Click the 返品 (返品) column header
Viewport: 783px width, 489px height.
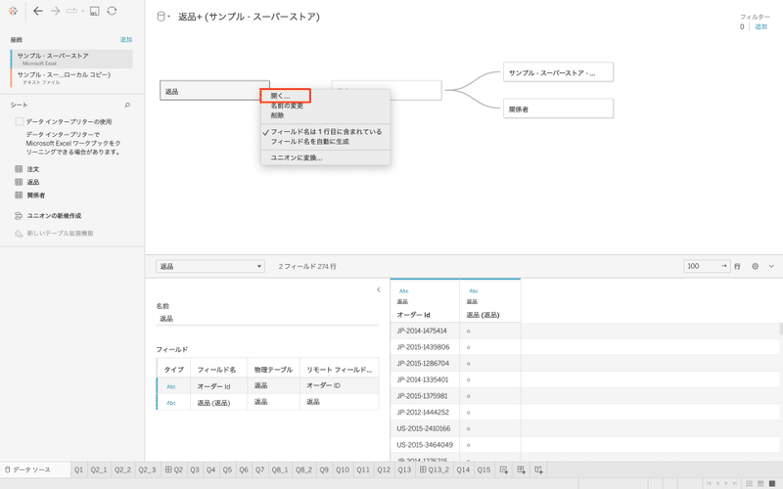click(483, 315)
